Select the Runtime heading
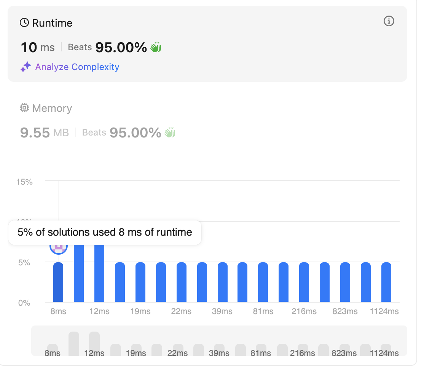The width and height of the screenshot is (424, 367). 52,23
